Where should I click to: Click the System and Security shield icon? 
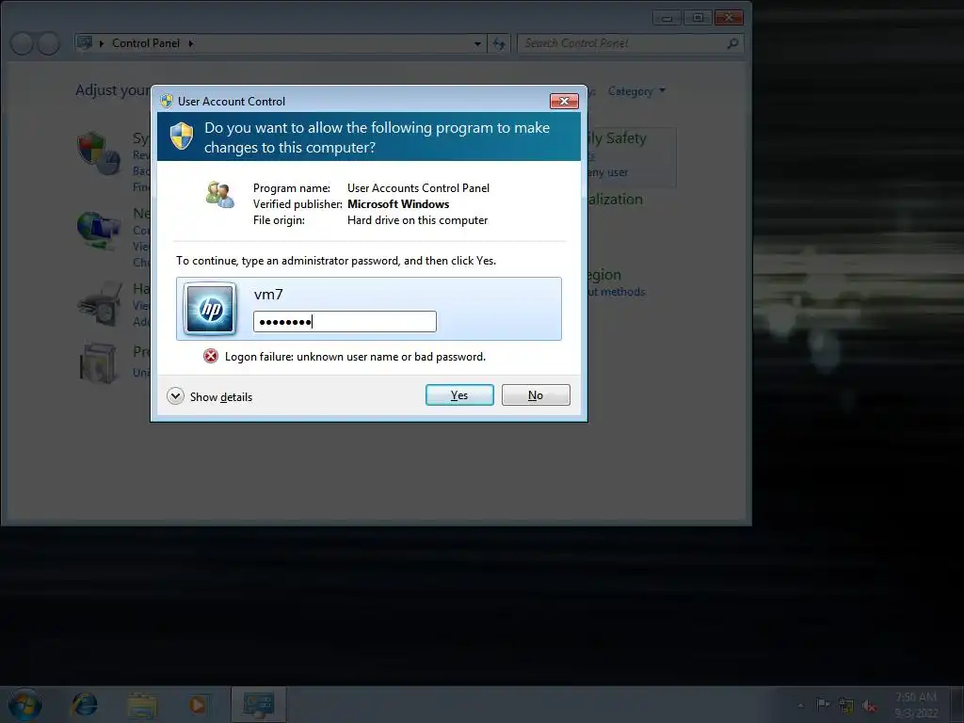coord(98,153)
